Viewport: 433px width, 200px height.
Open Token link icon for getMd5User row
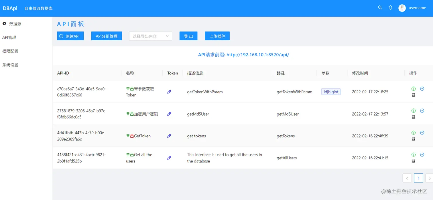pyautogui.click(x=169, y=114)
